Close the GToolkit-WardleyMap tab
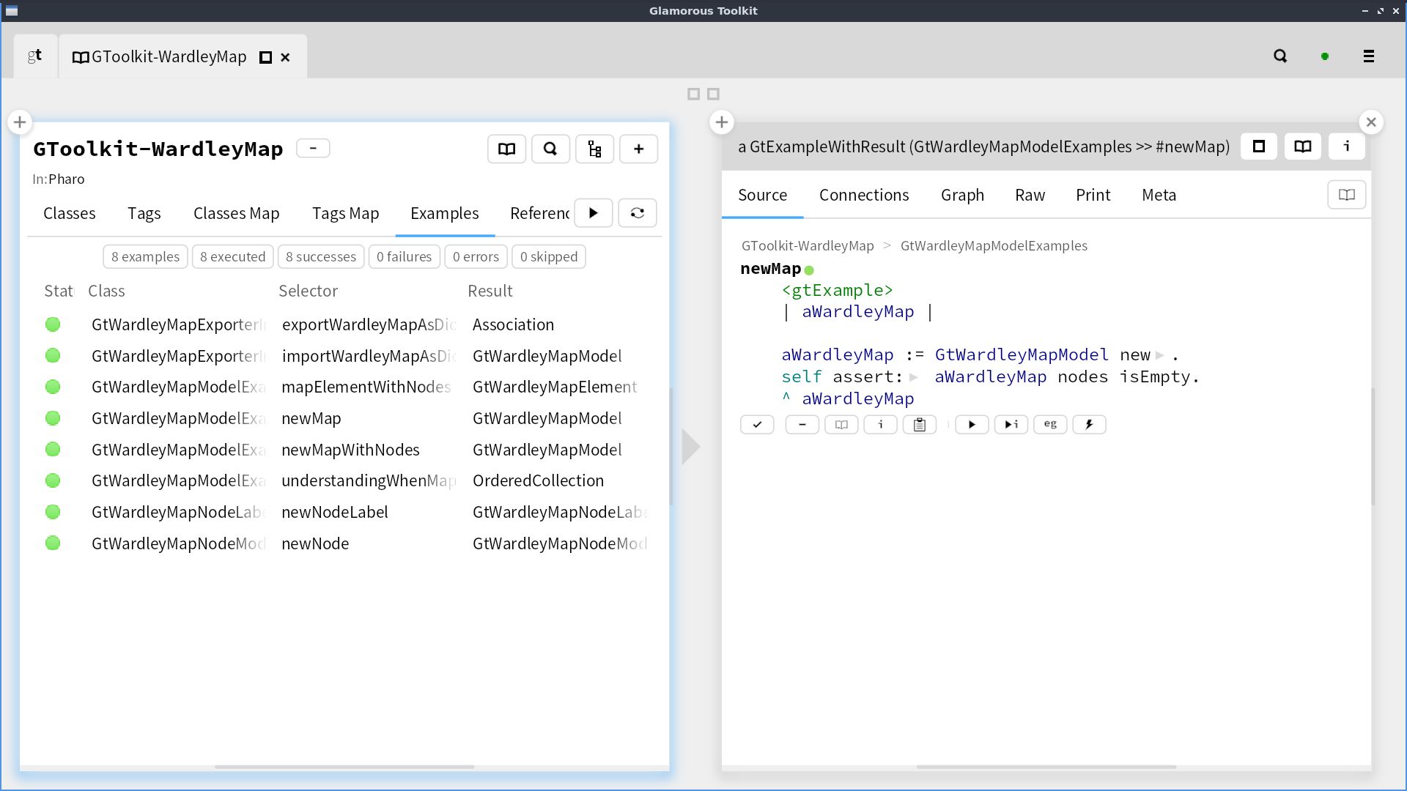Viewport: 1407px width, 791px height. click(x=286, y=57)
